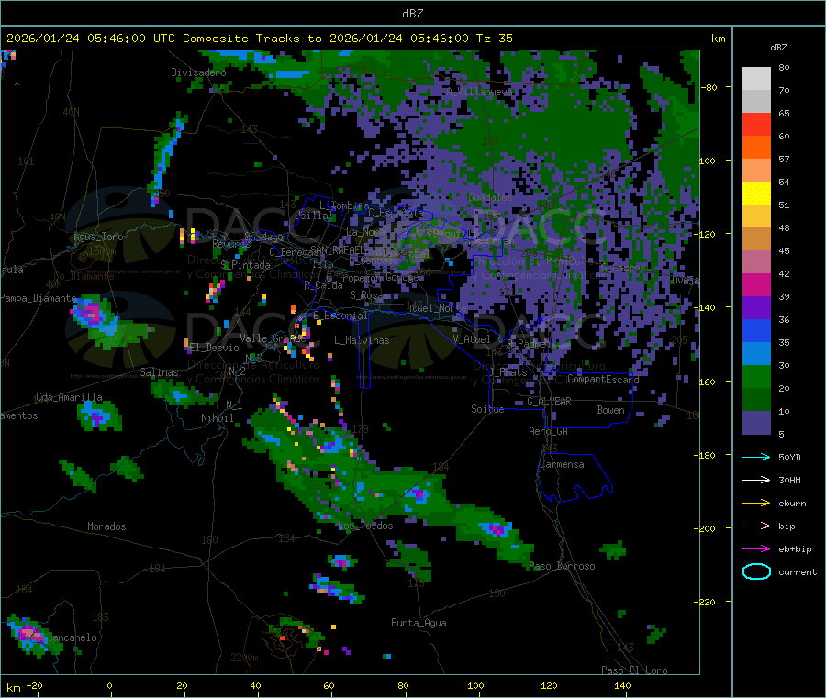Click the cyan 50YD track arrow in legend

click(x=756, y=457)
